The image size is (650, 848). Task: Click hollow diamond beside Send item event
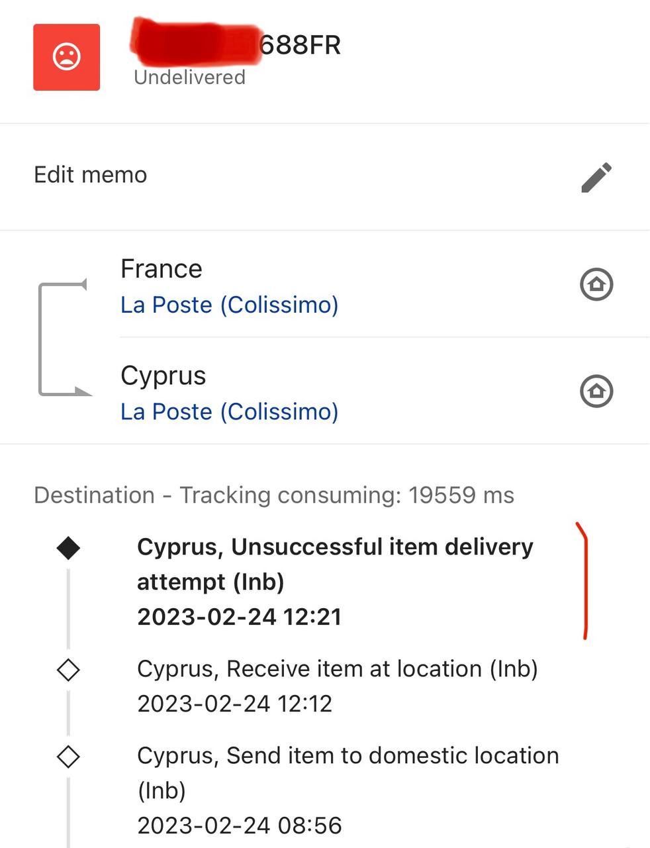pyautogui.click(x=68, y=757)
